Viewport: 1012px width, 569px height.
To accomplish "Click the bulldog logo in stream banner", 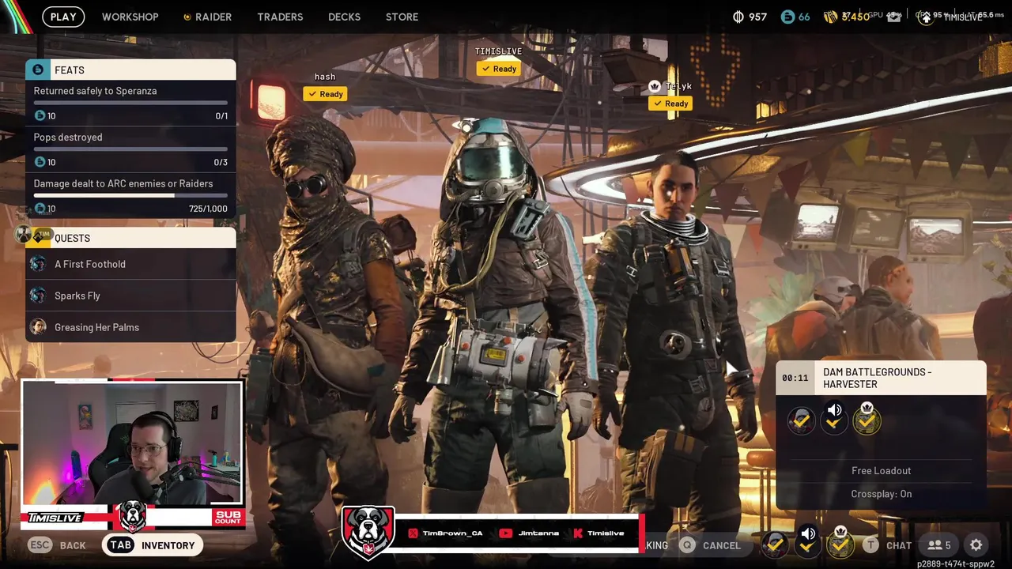I will (x=368, y=532).
